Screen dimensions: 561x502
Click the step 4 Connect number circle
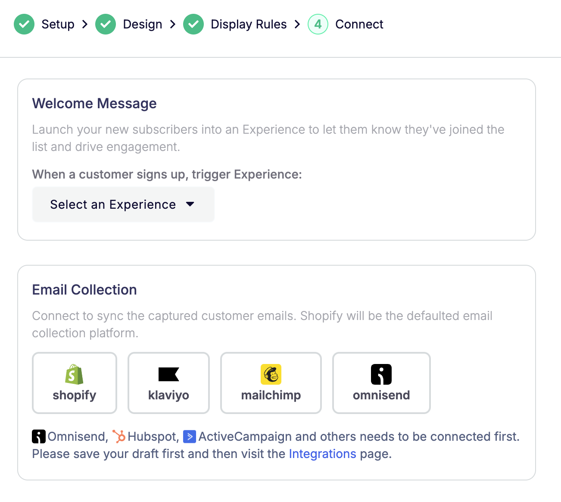(318, 24)
